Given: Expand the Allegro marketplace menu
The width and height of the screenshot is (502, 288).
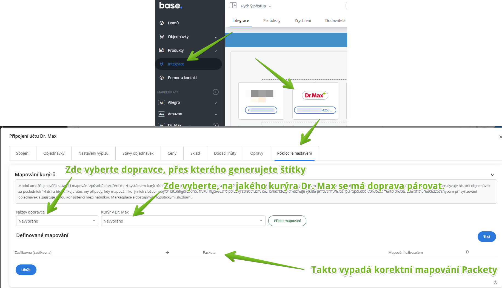Looking at the screenshot, I should pos(216,103).
